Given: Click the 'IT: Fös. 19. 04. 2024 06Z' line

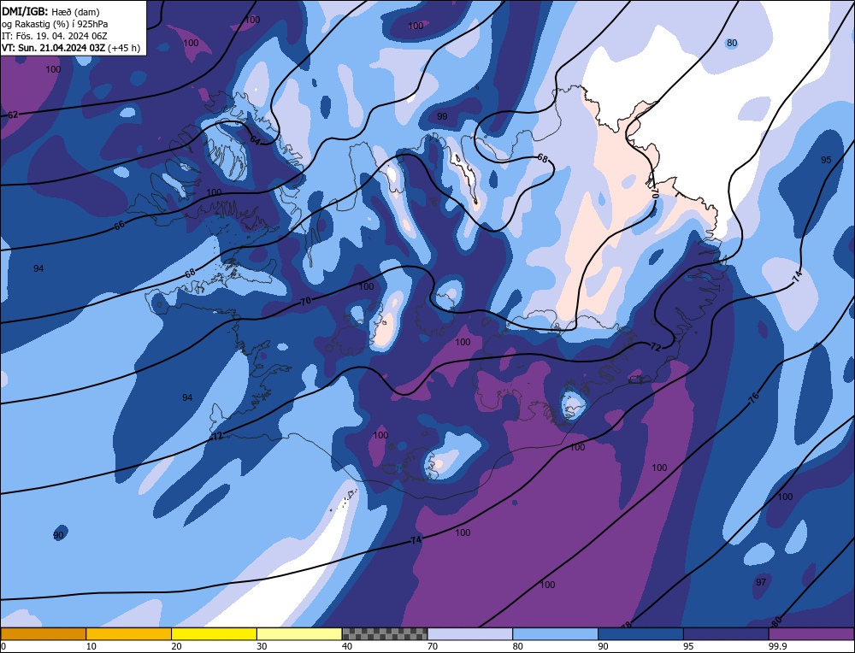Looking at the screenshot, I should (x=55, y=36).
